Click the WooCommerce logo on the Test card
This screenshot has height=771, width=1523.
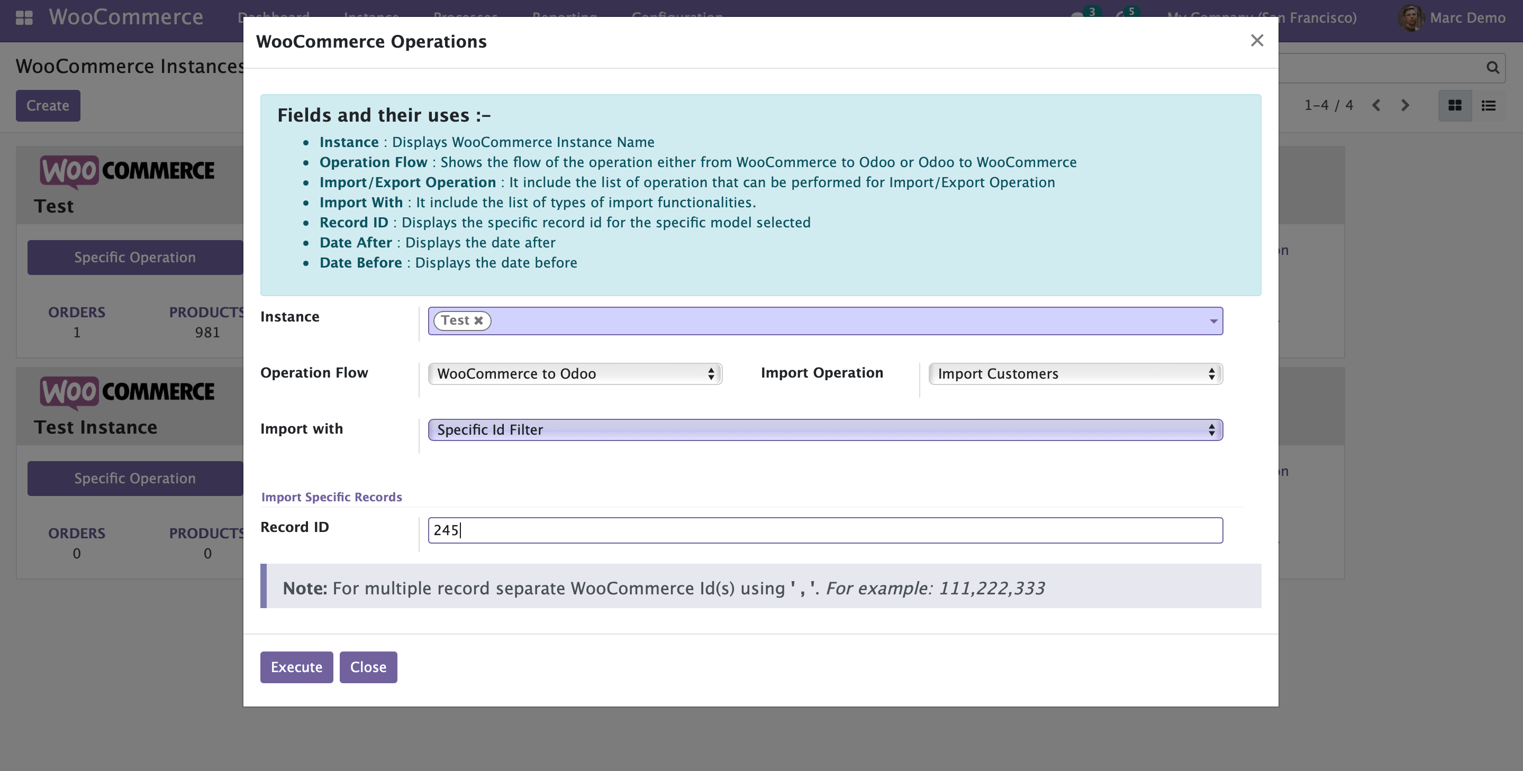pyautogui.click(x=126, y=171)
